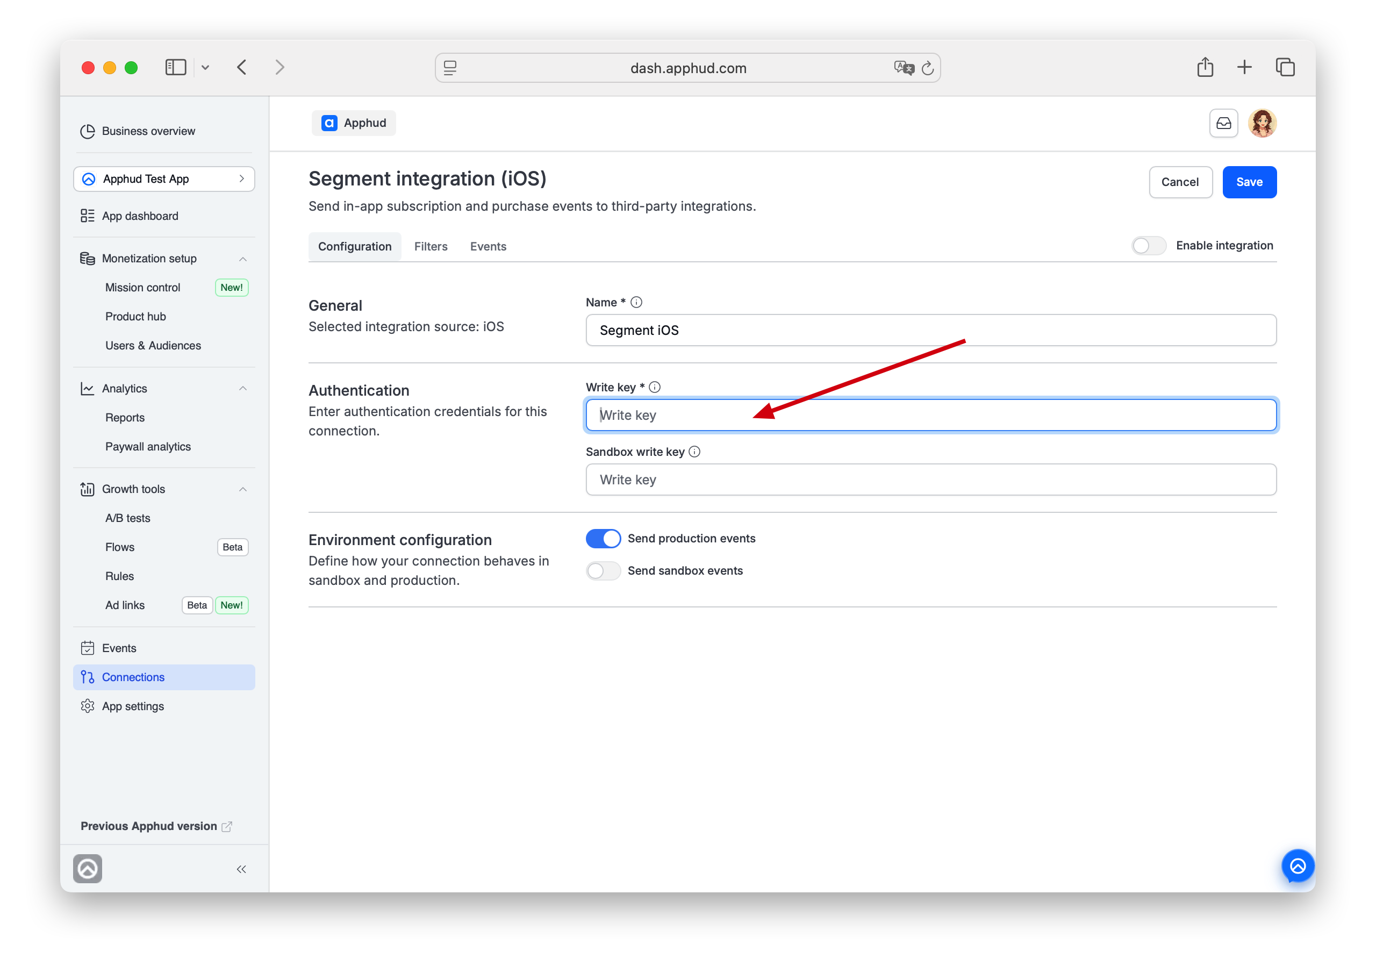Click the Sandbox write key info icon
1376x973 pixels.
(x=694, y=452)
